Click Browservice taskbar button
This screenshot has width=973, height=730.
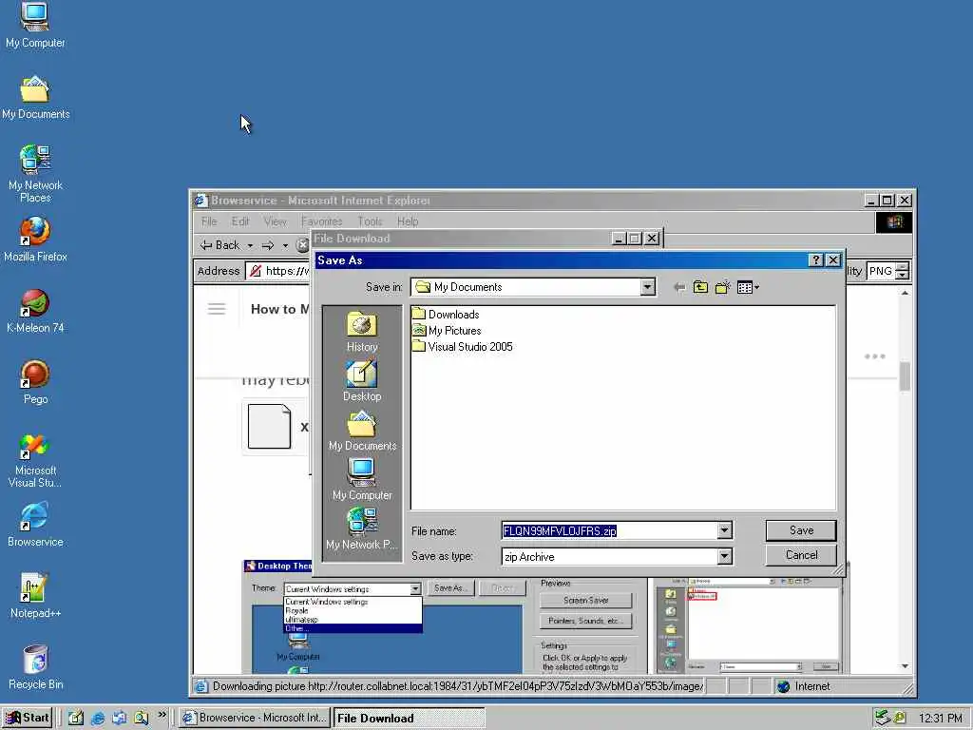[255, 718]
